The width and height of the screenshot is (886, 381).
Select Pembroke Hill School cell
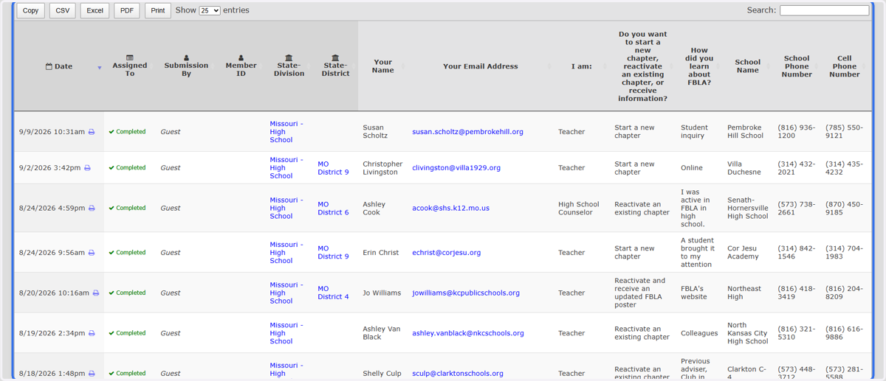pyautogui.click(x=746, y=132)
